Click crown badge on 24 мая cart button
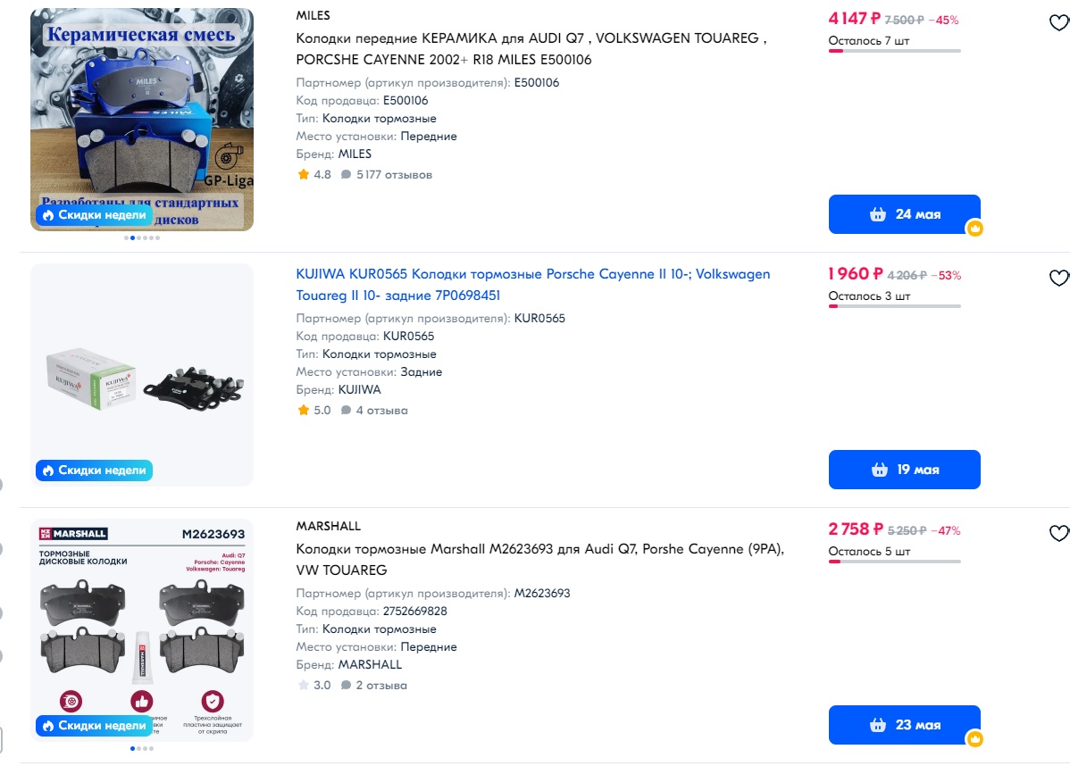Screen dimensions: 1070x766 (975, 229)
